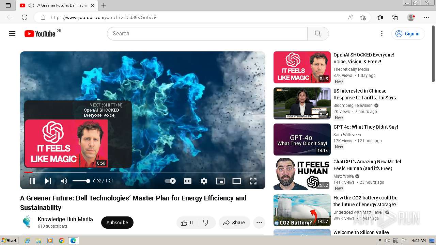Open the YouTube settings three-dot menu
The image size is (436, 245).
[382, 34]
